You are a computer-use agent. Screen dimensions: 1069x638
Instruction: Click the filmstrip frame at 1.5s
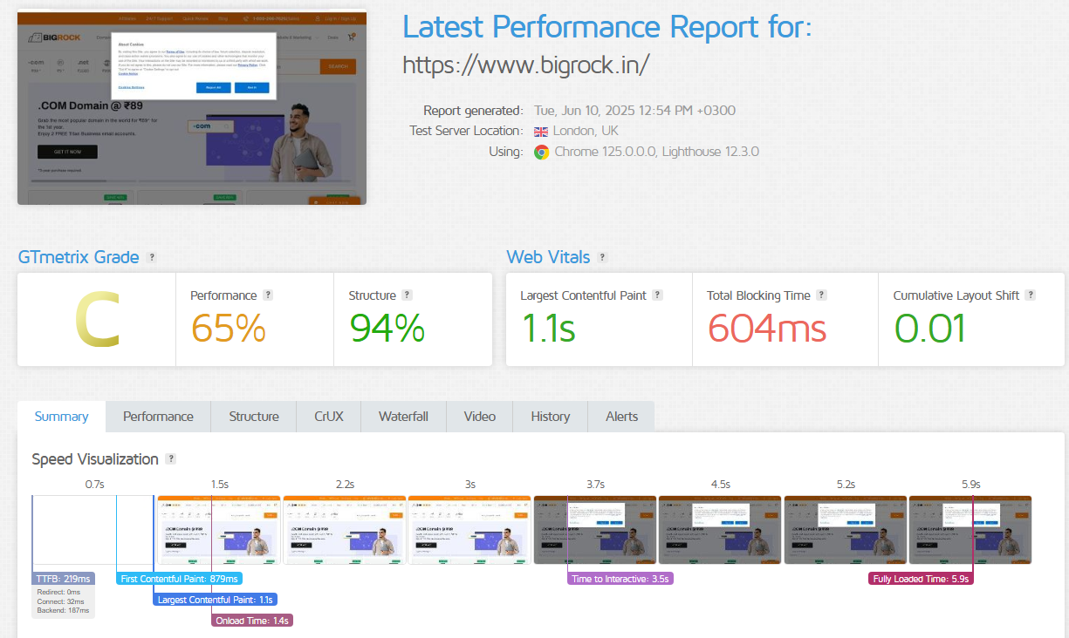(218, 530)
